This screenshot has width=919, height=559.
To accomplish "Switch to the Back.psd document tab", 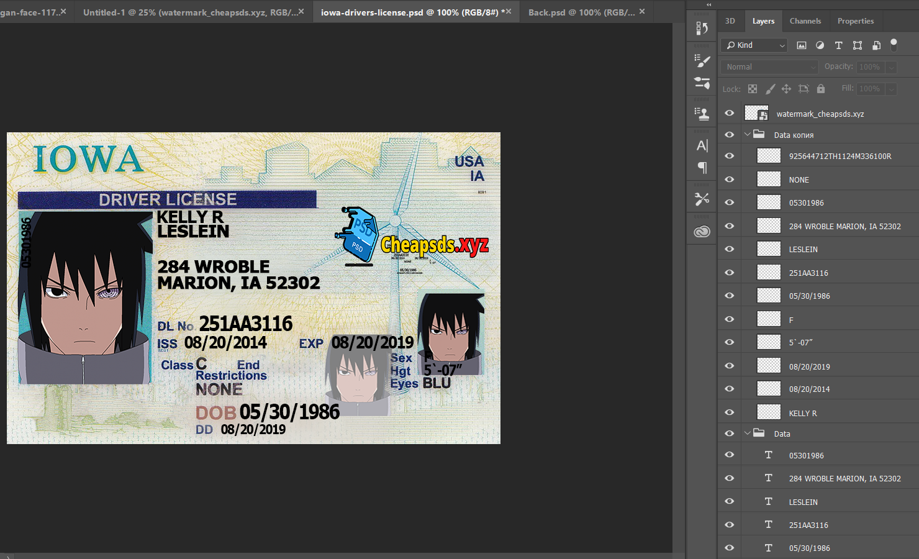I will (581, 12).
